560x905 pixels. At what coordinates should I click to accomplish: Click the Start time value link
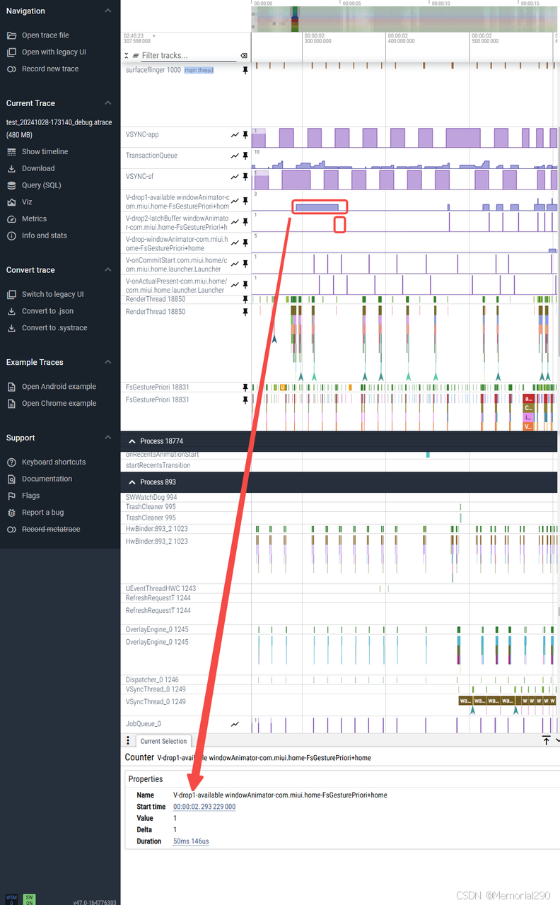pyautogui.click(x=204, y=807)
